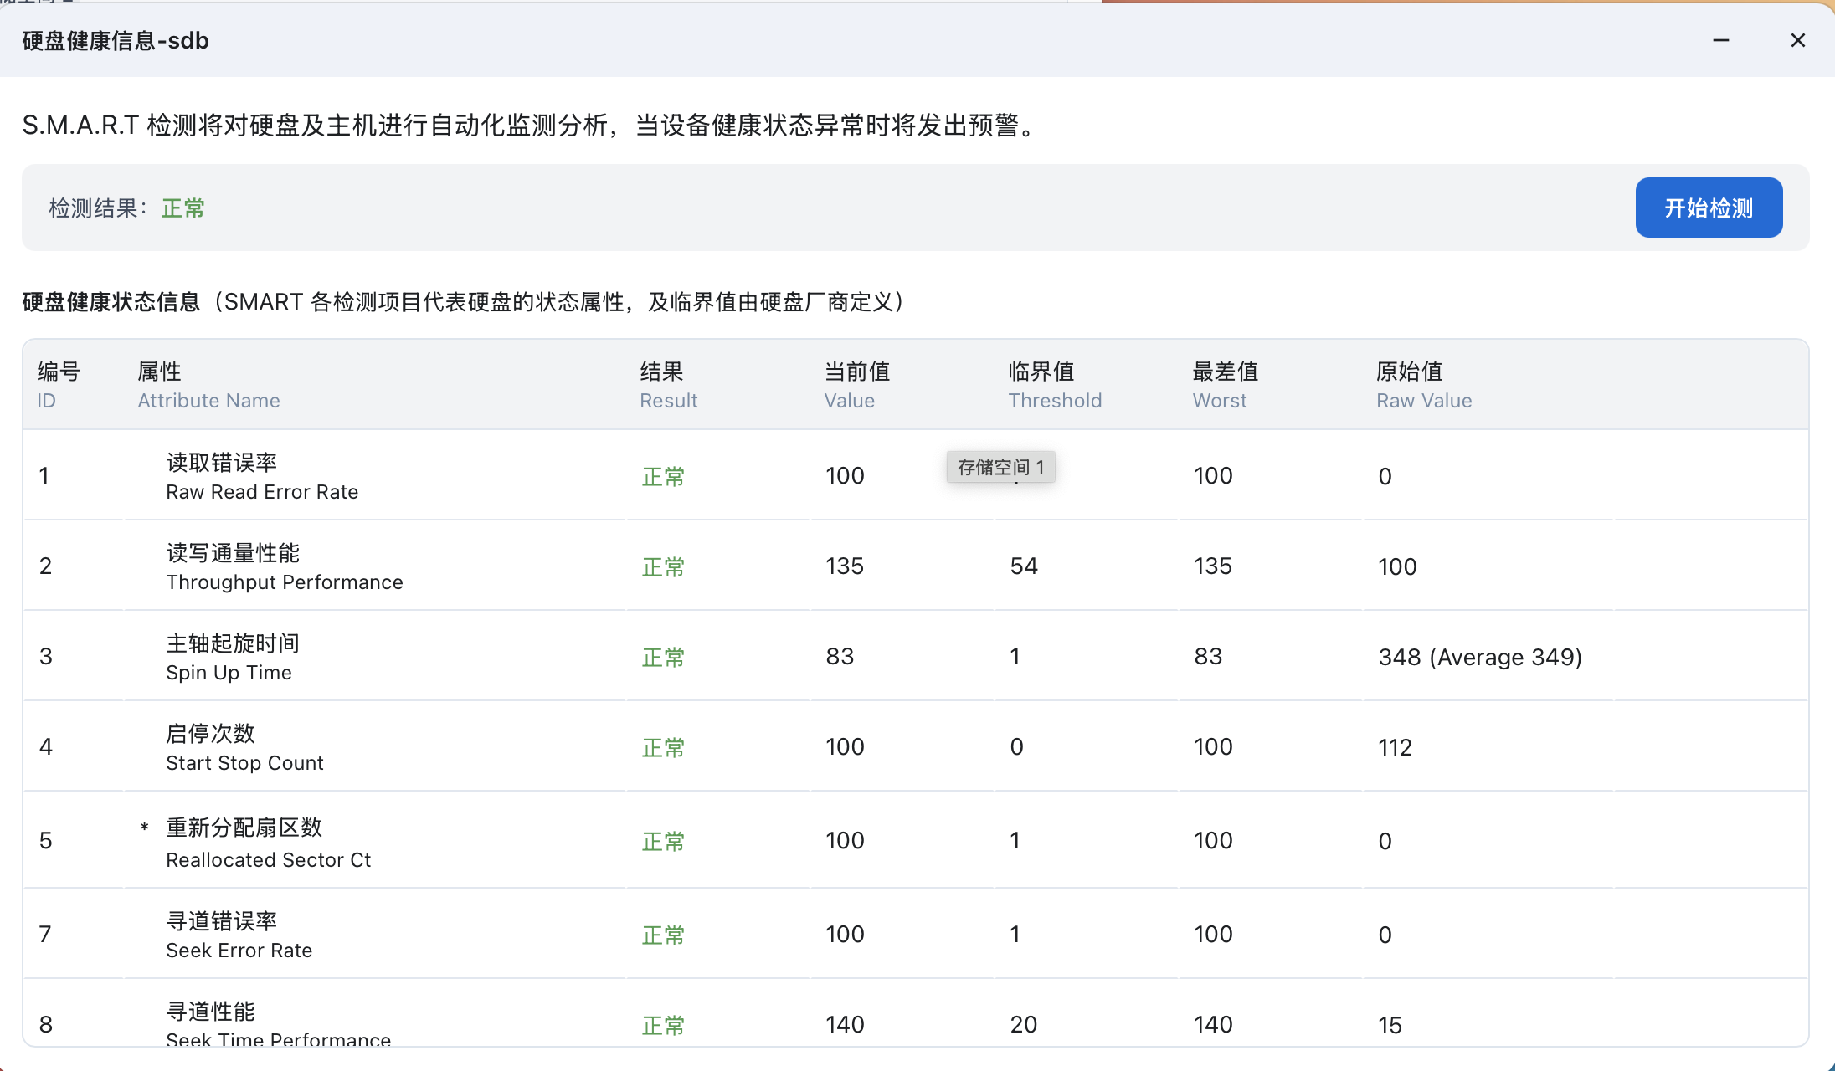
Task: Click the 当前值 Value column header
Action: 856,385
